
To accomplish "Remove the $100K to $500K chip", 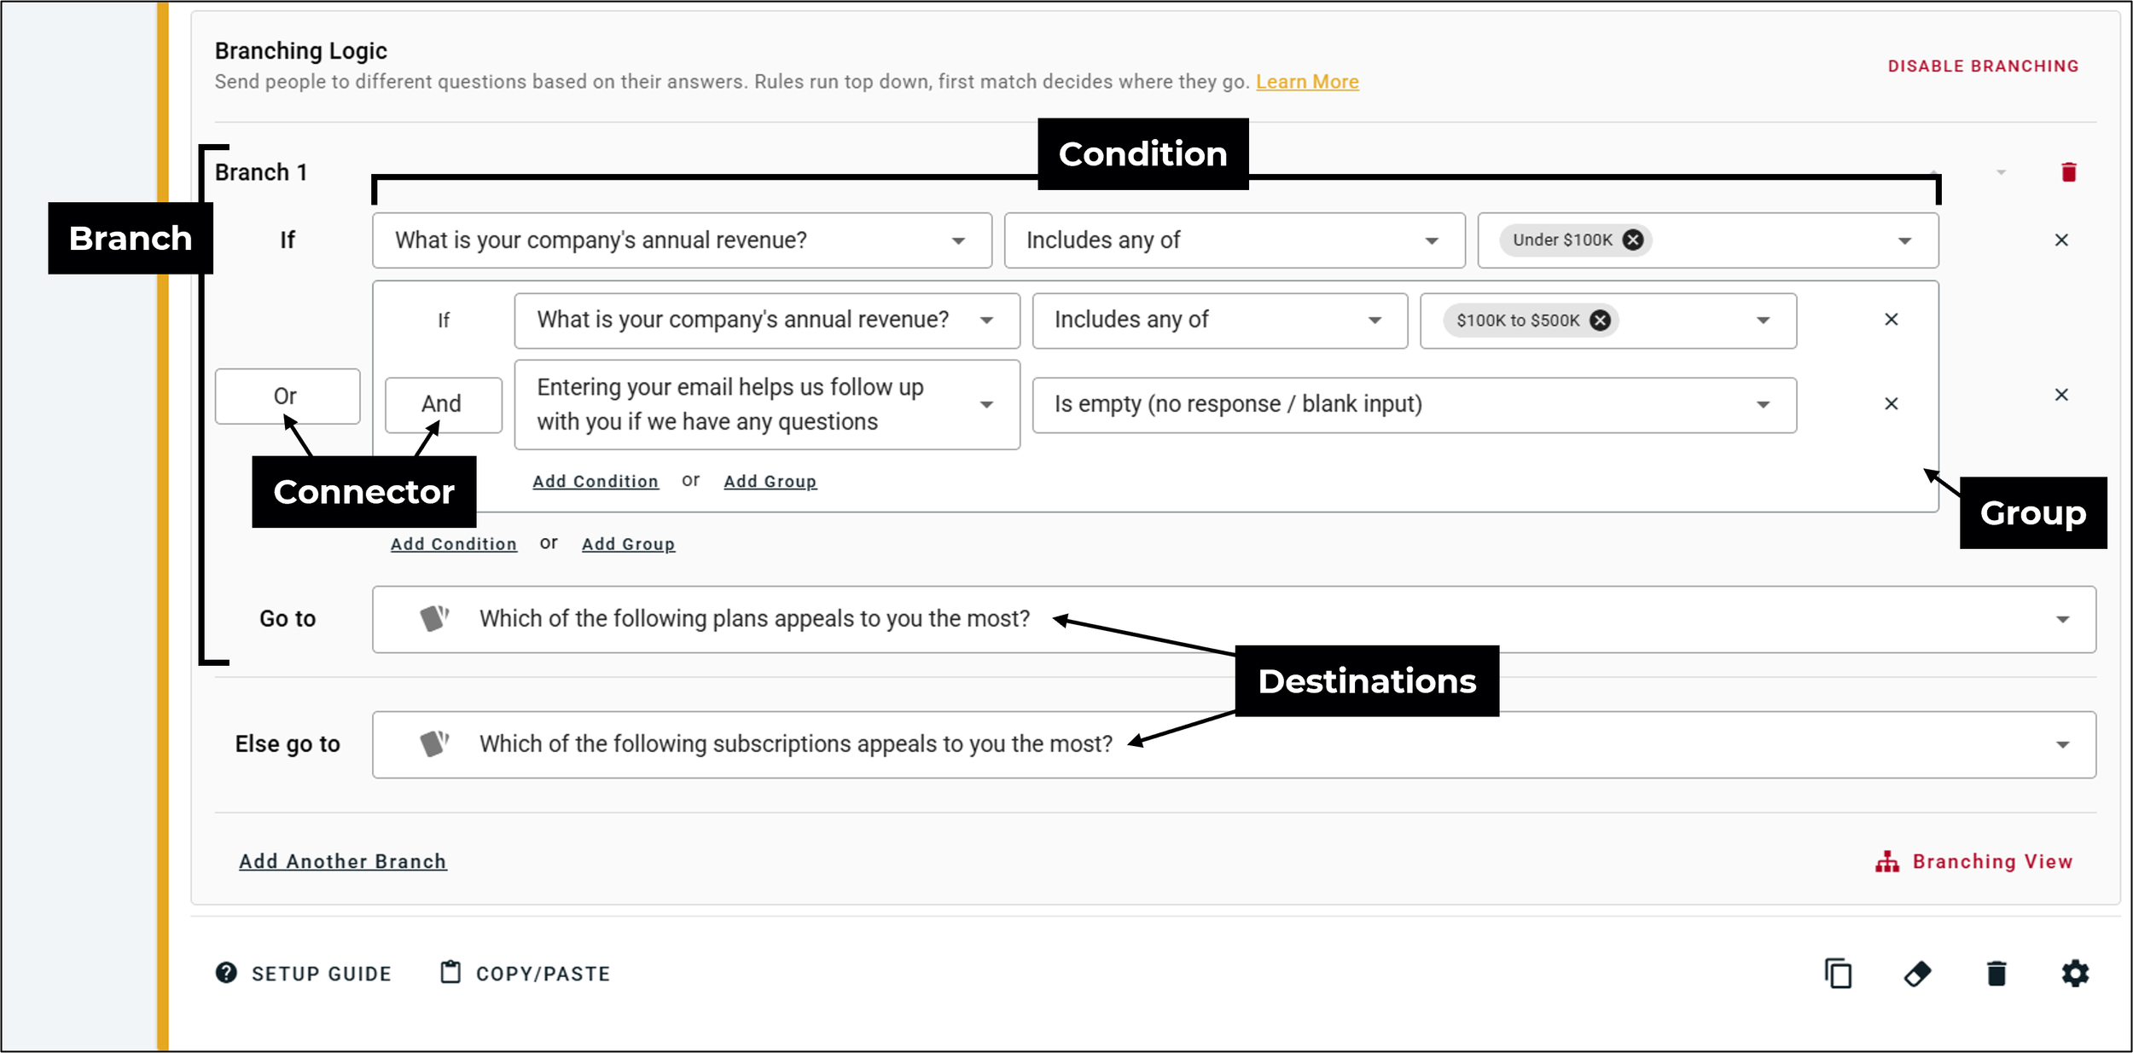I will click(x=1600, y=321).
